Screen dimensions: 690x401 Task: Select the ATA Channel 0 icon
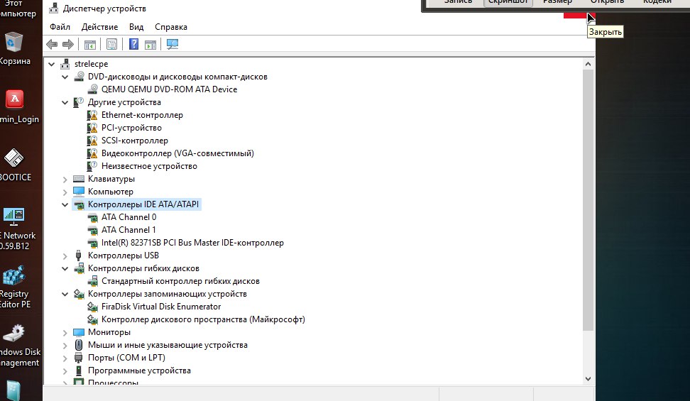click(x=92, y=217)
